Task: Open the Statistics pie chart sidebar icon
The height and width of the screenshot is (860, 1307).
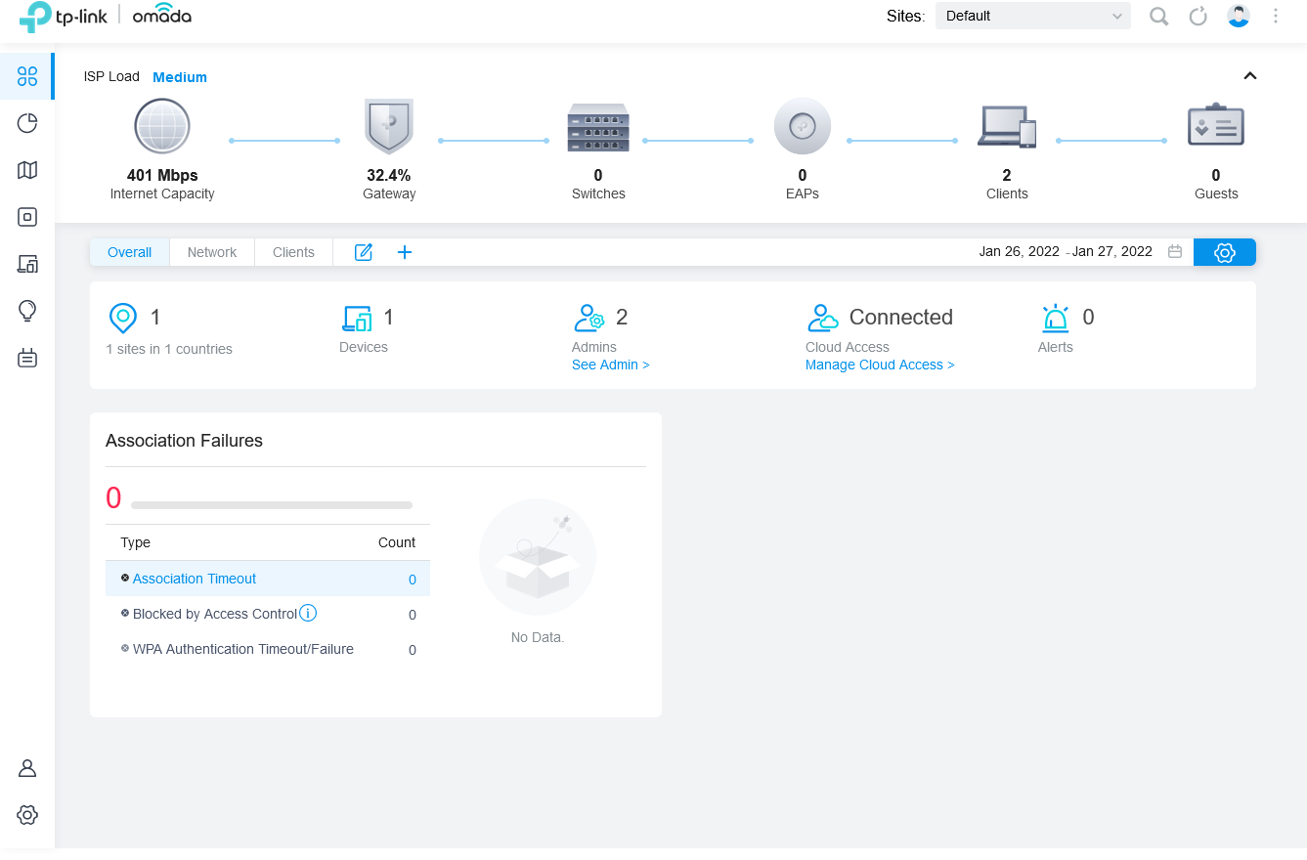Action: pos(27,123)
